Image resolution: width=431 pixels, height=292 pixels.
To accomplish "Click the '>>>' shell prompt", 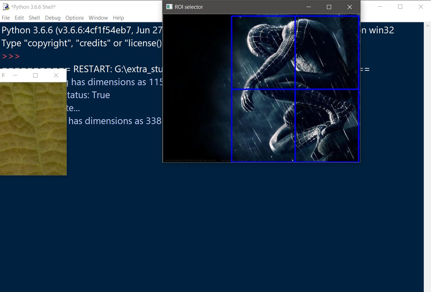I will [x=11, y=56].
